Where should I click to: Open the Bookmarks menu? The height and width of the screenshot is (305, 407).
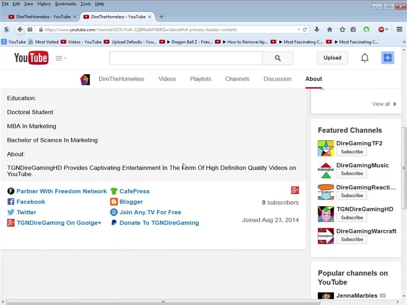click(65, 4)
